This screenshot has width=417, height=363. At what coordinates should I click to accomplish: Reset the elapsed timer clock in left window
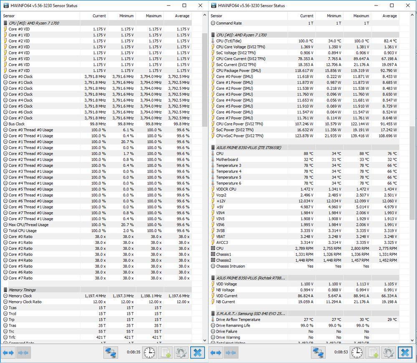tap(149, 353)
